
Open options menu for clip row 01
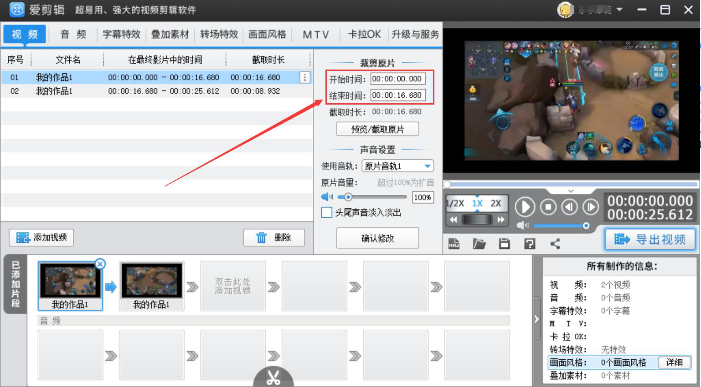click(305, 77)
